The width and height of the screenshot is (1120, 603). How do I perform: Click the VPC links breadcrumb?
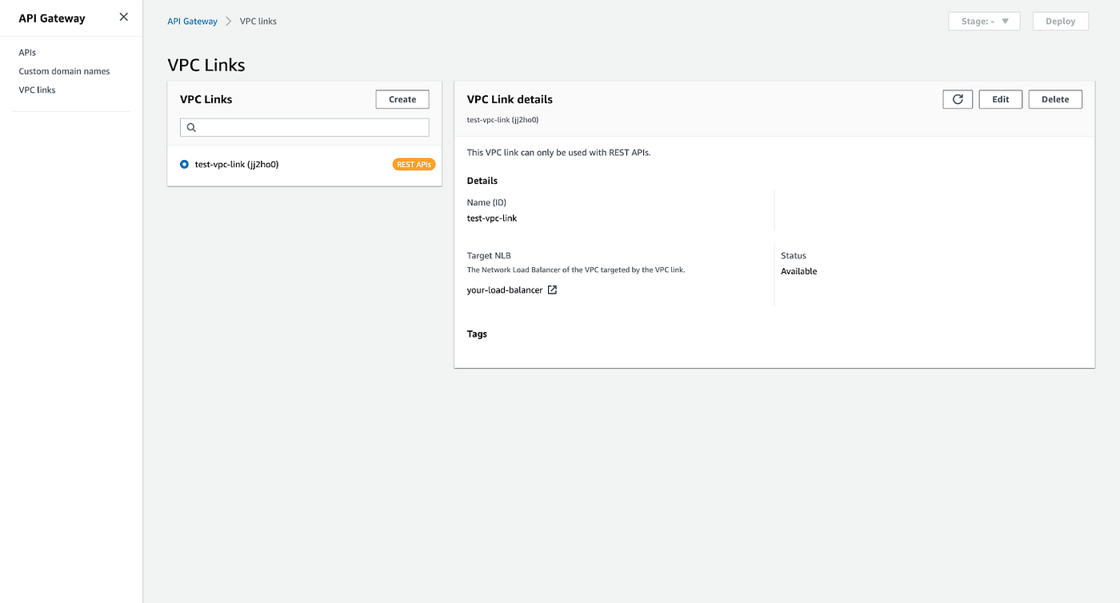click(258, 22)
